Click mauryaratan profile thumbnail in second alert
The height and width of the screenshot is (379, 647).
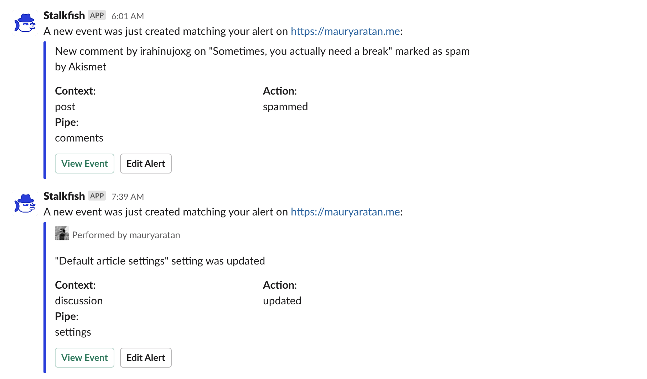point(62,233)
